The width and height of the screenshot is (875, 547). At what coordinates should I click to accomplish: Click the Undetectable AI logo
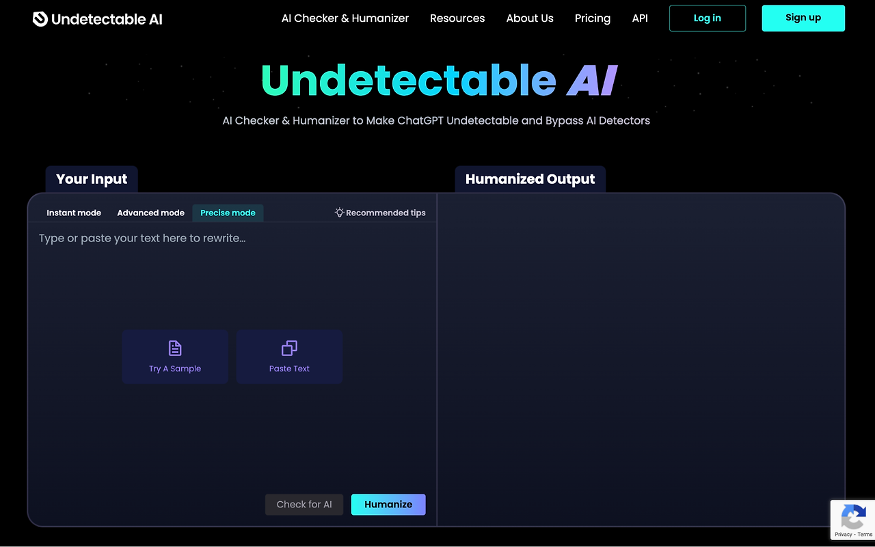[98, 18]
